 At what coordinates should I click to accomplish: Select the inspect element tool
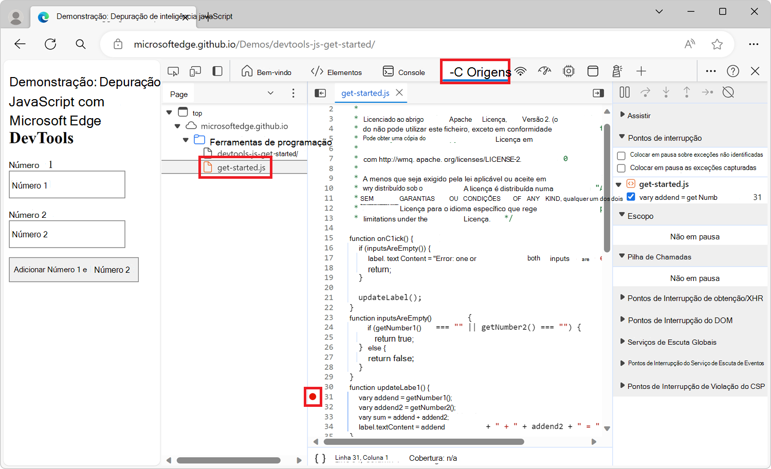(x=173, y=71)
